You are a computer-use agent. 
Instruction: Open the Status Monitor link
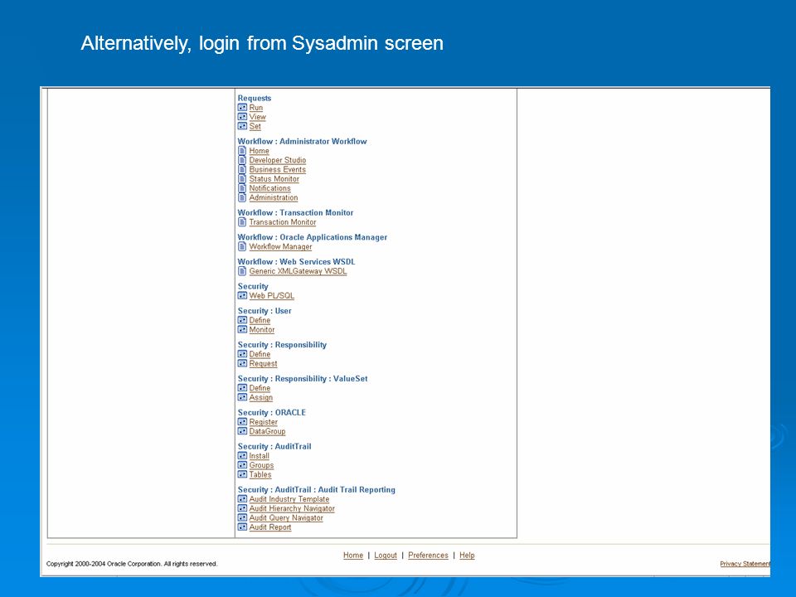pyautogui.click(x=274, y=179)
